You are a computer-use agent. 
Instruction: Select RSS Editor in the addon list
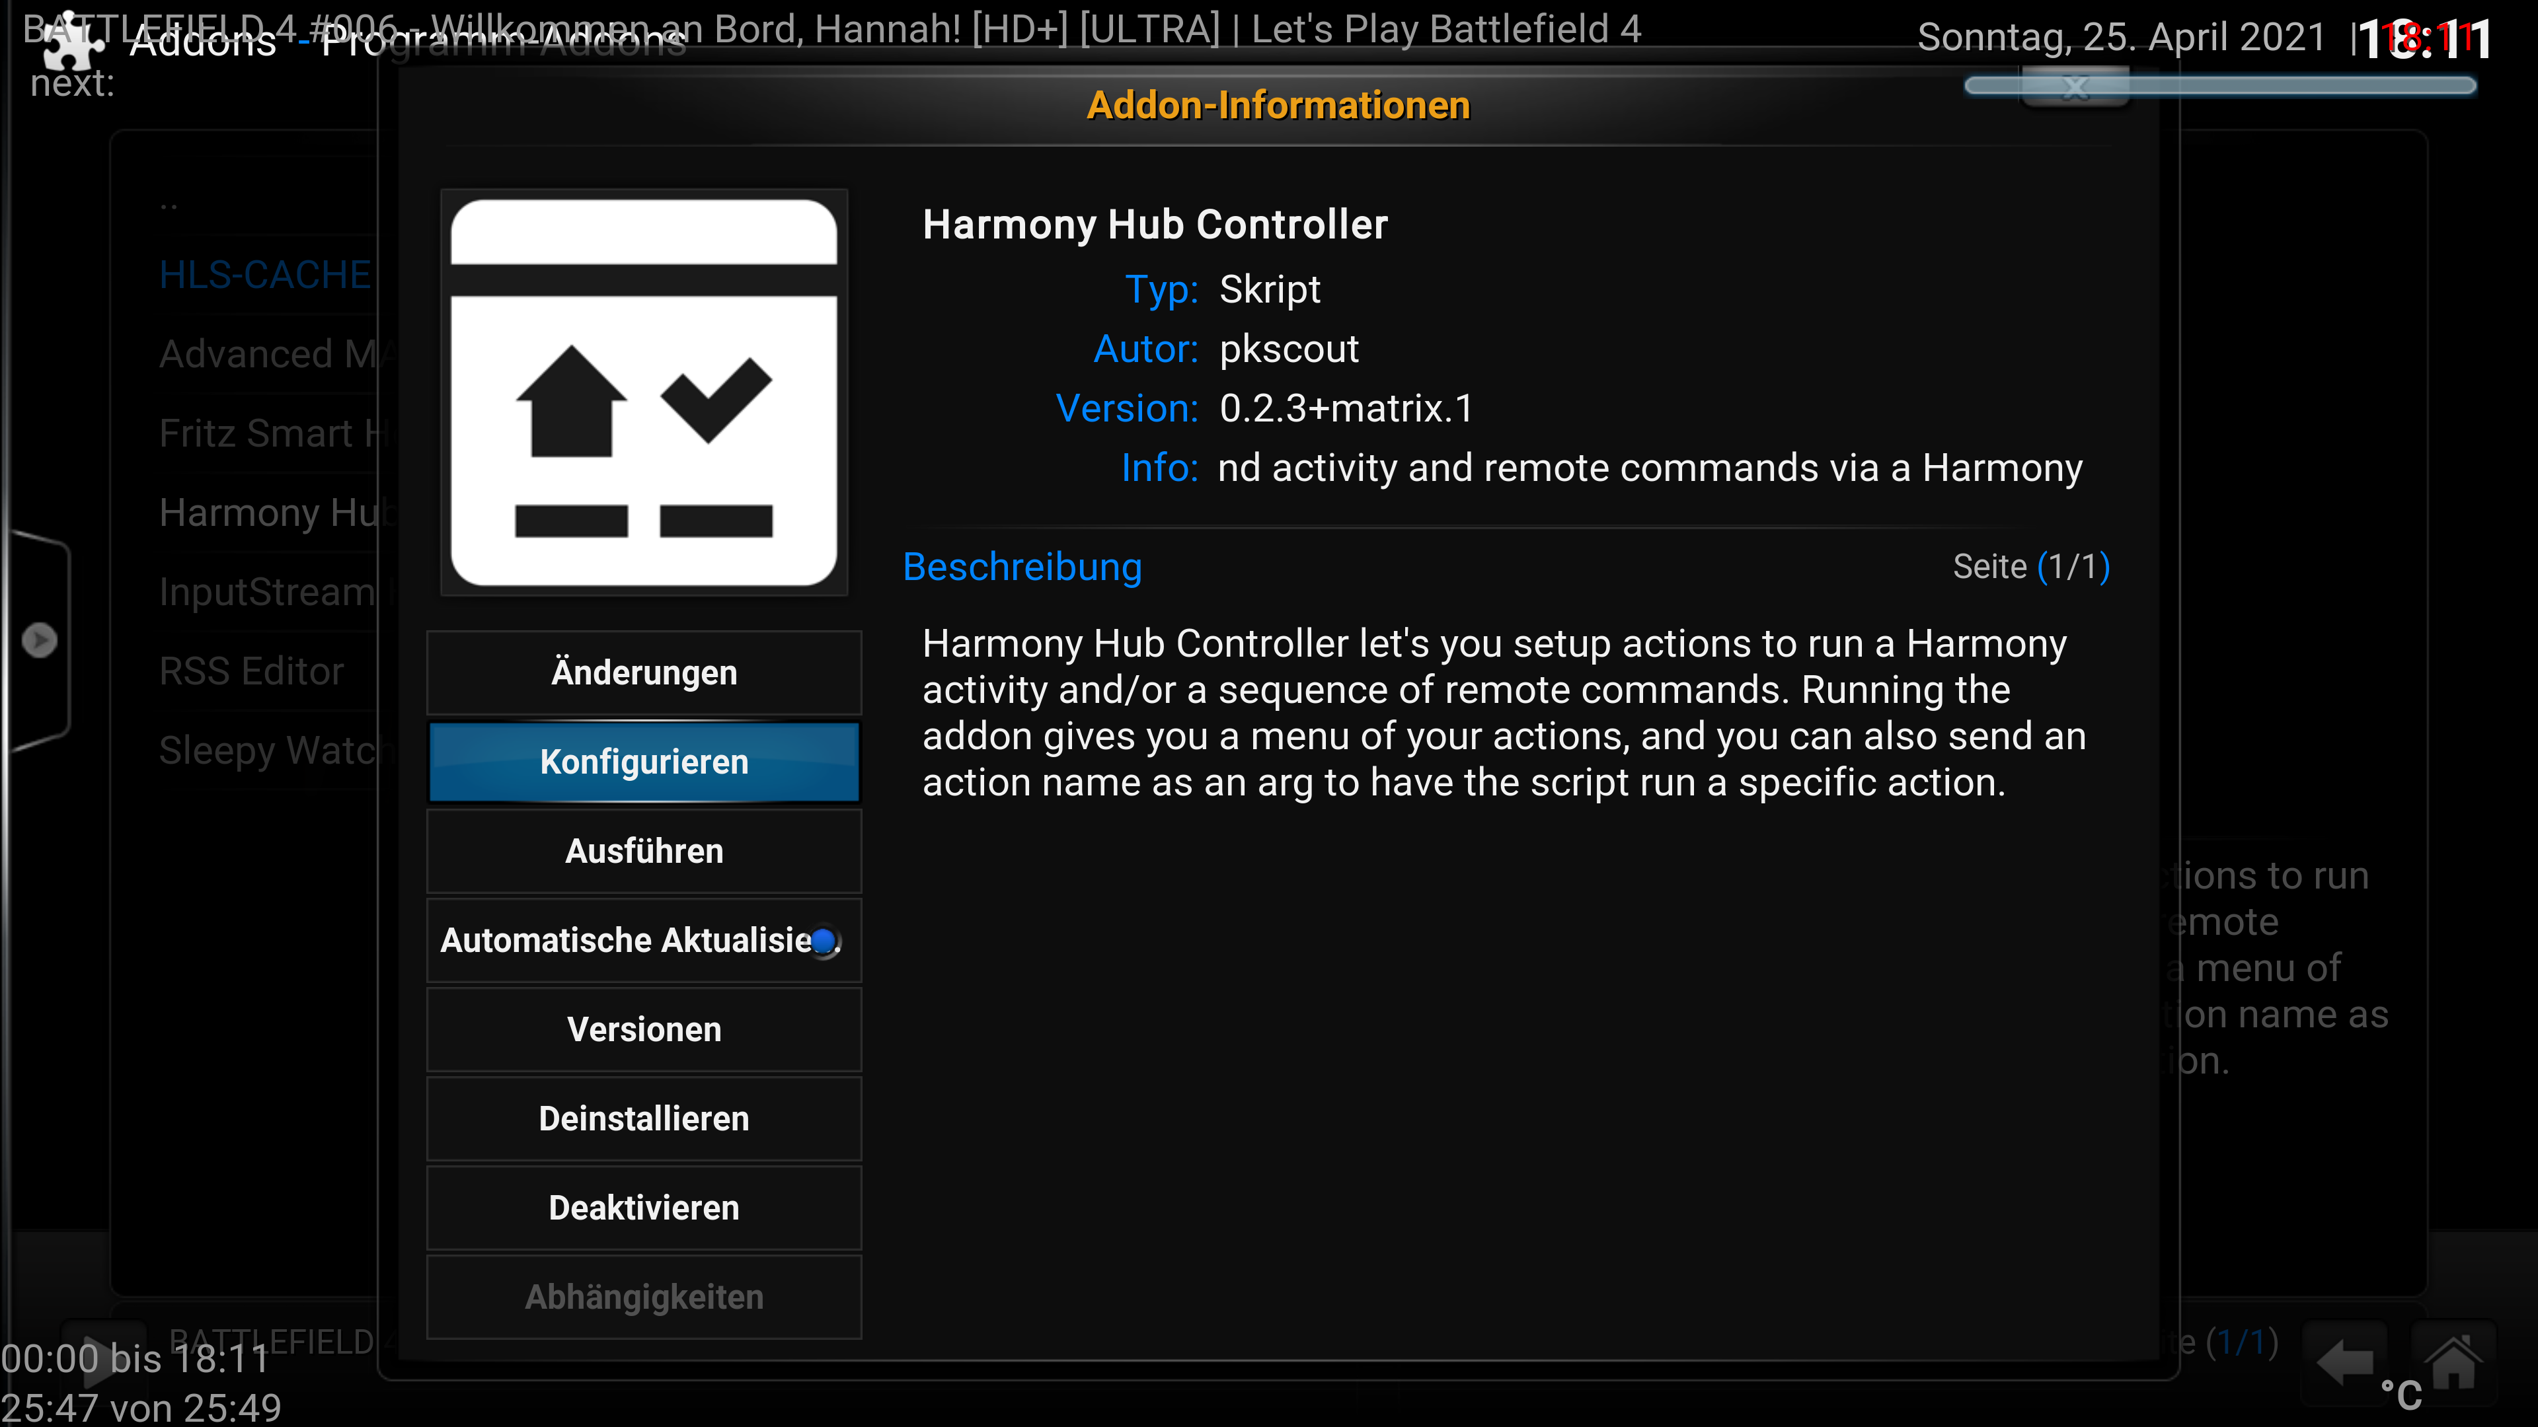click(x=251, y=672)
